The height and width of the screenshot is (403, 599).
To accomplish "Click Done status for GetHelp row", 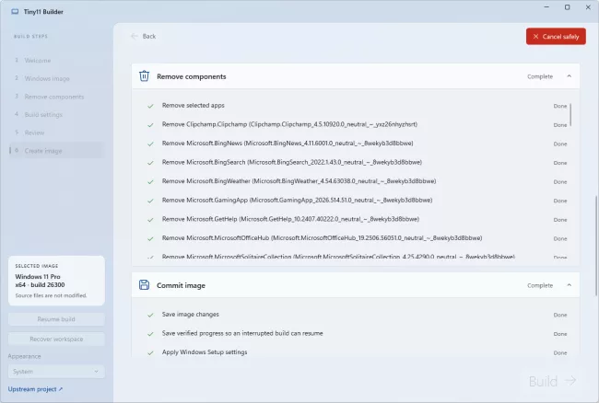I will [560, 220].
